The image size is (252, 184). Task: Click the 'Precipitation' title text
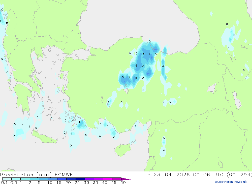pyautogui.click(x=17, y=175)
